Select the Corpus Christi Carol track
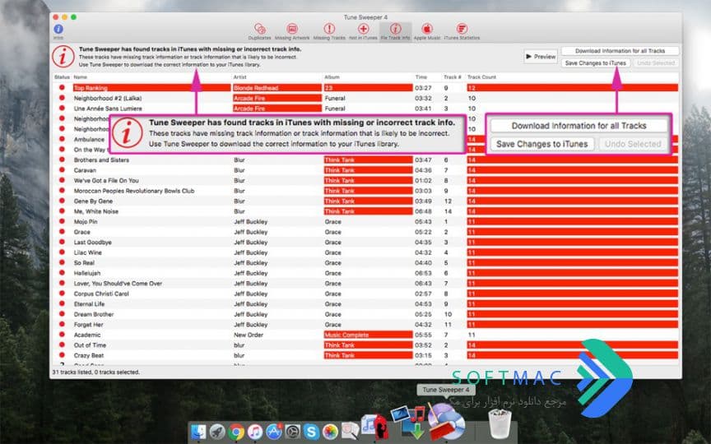Image resolution: width=711 pixels, height=444 pixels. tap(101, 294)
